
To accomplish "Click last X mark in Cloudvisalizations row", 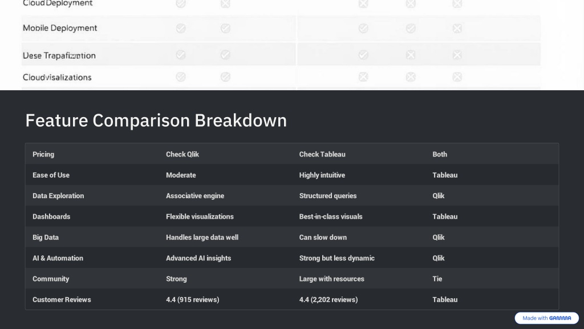I will [457, 77].
